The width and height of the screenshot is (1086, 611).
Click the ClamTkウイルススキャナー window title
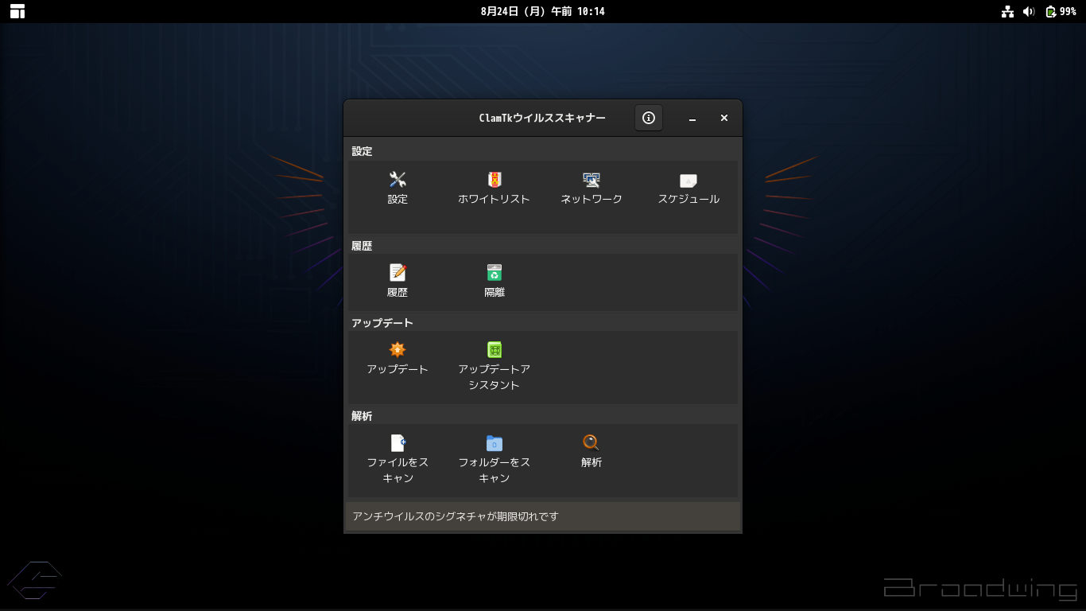542,118
